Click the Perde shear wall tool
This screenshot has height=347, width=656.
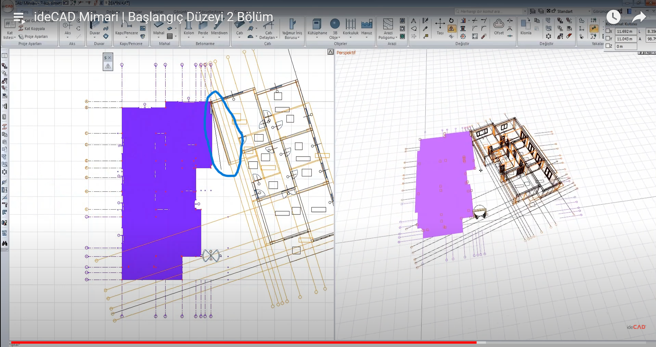pos(203,27)
